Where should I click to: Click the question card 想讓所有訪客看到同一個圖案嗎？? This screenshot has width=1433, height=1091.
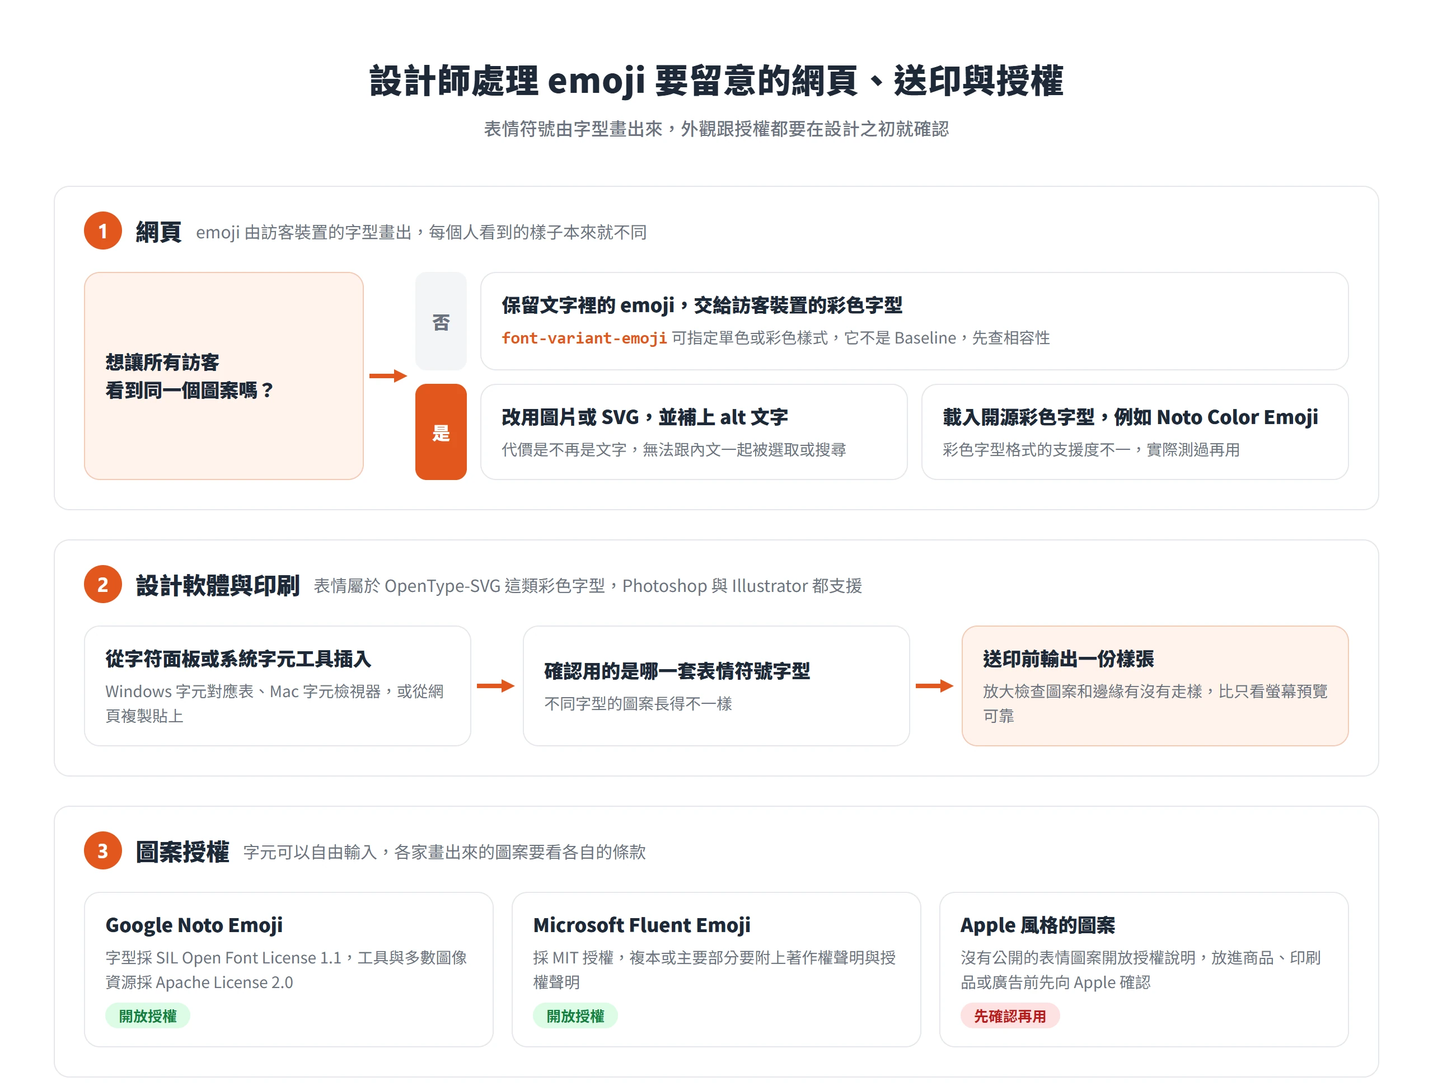[223, 376]
